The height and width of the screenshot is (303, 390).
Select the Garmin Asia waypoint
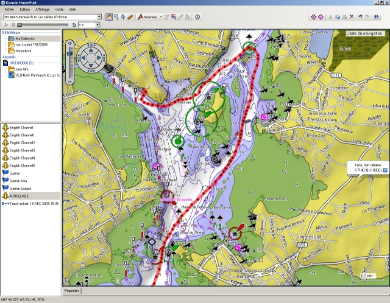[x=18, y=181]
